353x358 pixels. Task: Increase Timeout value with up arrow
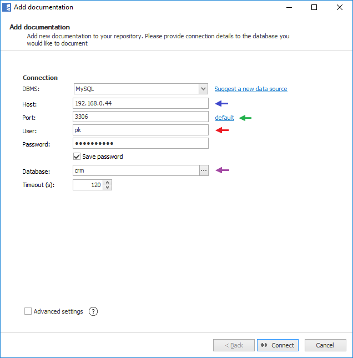pyautogui.click(x=108, y=182)
